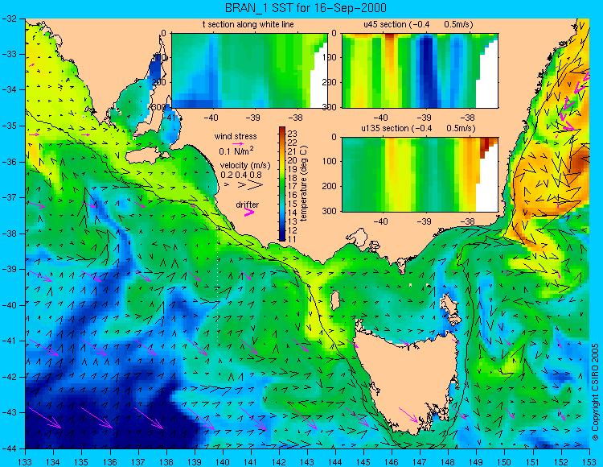This screenshot has height=467, width=603.
Task: Click the 20 value on the color bar
Action: (293, 159)
